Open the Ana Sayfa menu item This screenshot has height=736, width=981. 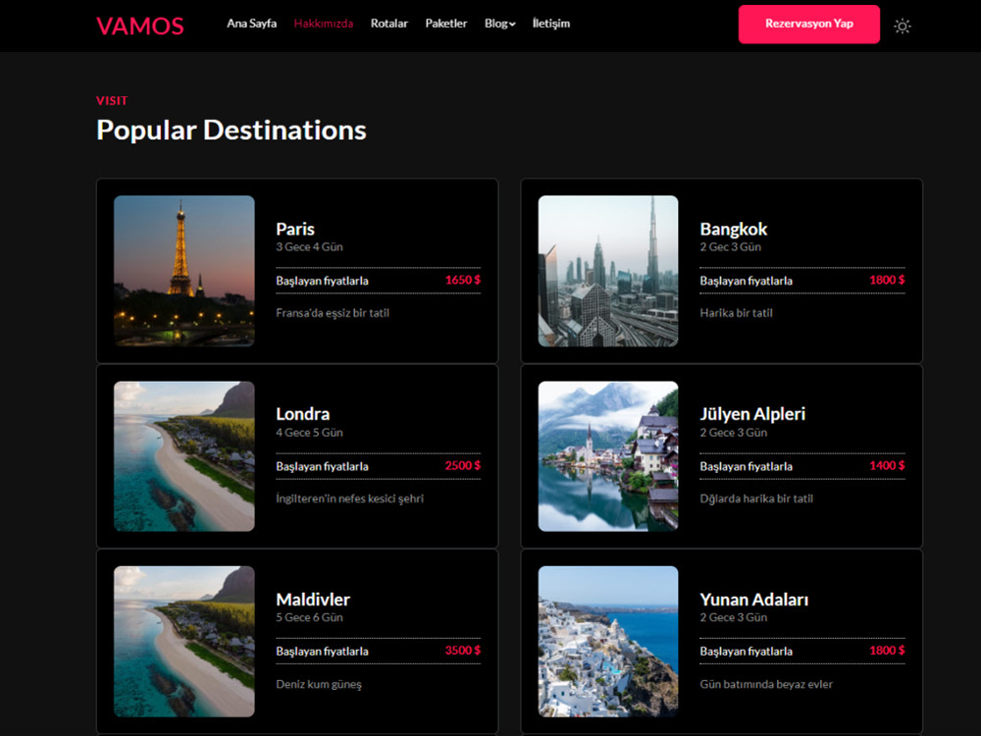(251, 24)
